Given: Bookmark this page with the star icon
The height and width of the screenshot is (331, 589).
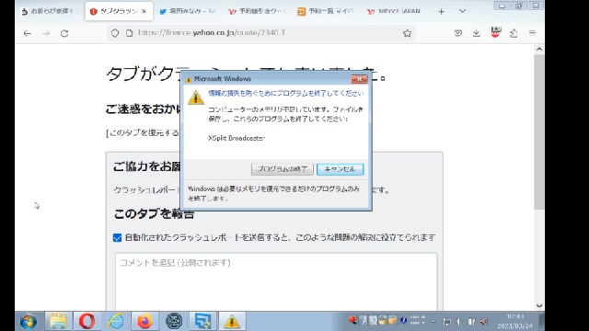Looking at the screenshot, I should pos(407,33).
